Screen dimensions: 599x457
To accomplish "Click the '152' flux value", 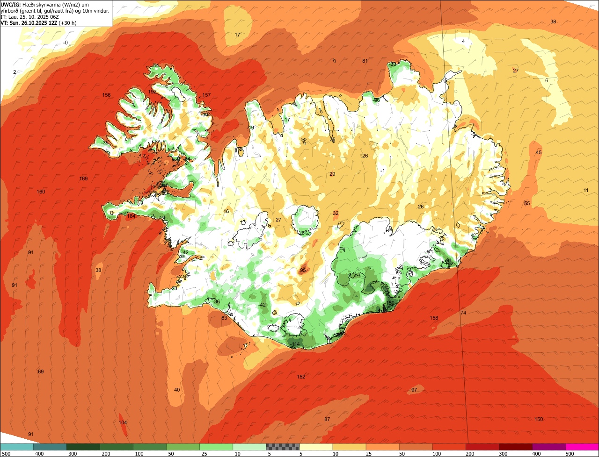I will [x=301, y=377].
